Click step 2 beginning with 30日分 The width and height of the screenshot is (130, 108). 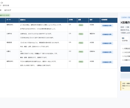coord(126,52)
